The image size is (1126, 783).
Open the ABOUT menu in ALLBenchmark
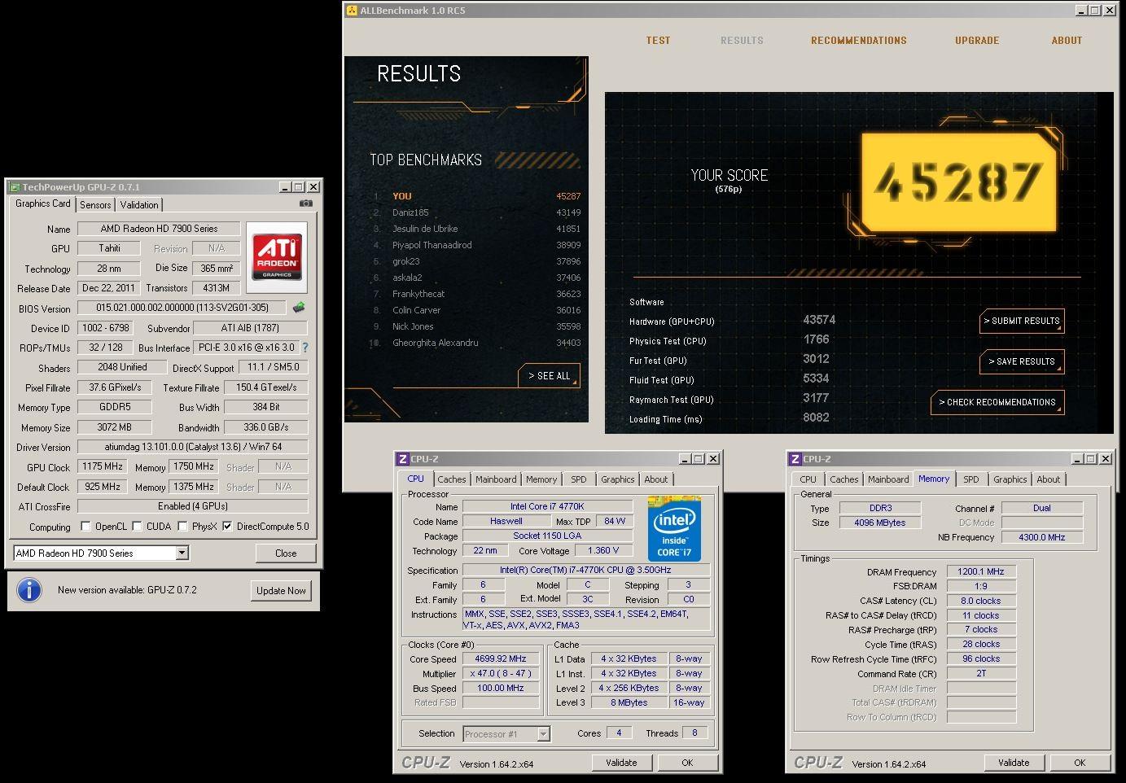point(1067,41)
